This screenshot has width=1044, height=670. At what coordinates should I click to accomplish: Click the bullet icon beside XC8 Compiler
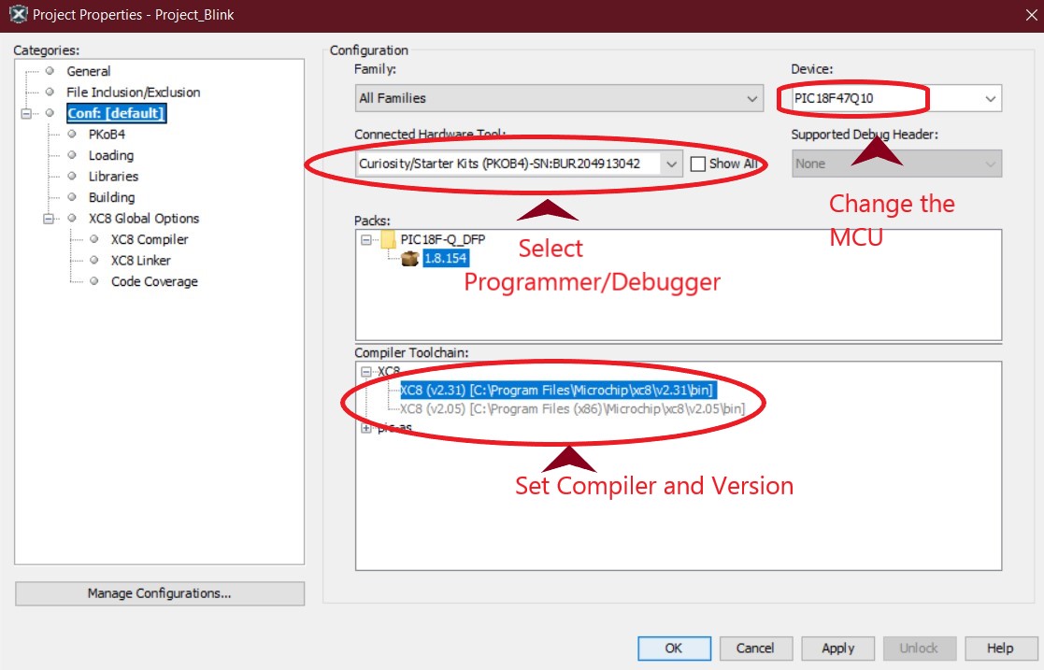(x=93, y=239)
